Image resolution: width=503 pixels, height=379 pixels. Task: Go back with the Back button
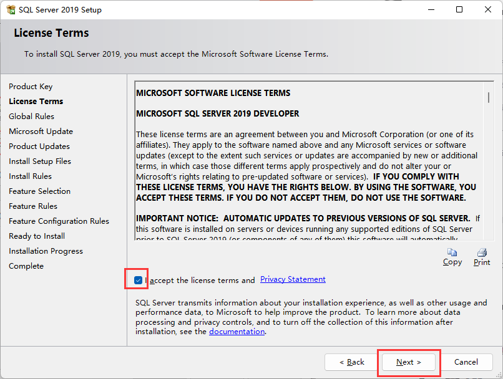351,362
